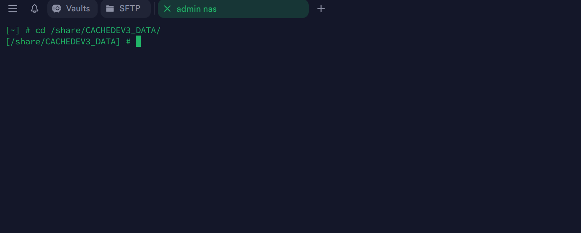Screen dimensions: 581x233
Task: Add a new tab with the plus icon
Action: point(321,8)
